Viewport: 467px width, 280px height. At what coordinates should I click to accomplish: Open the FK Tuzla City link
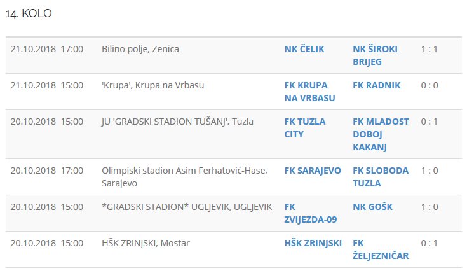click(305, 128)
